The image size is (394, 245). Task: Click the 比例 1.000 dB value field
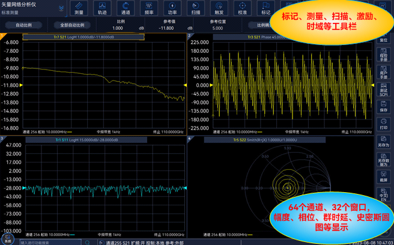coord(118,28)
